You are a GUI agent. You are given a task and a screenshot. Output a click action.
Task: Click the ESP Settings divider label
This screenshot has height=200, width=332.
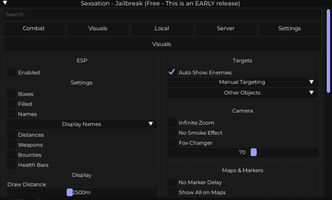pyautogui.click(x=81, y=83)
